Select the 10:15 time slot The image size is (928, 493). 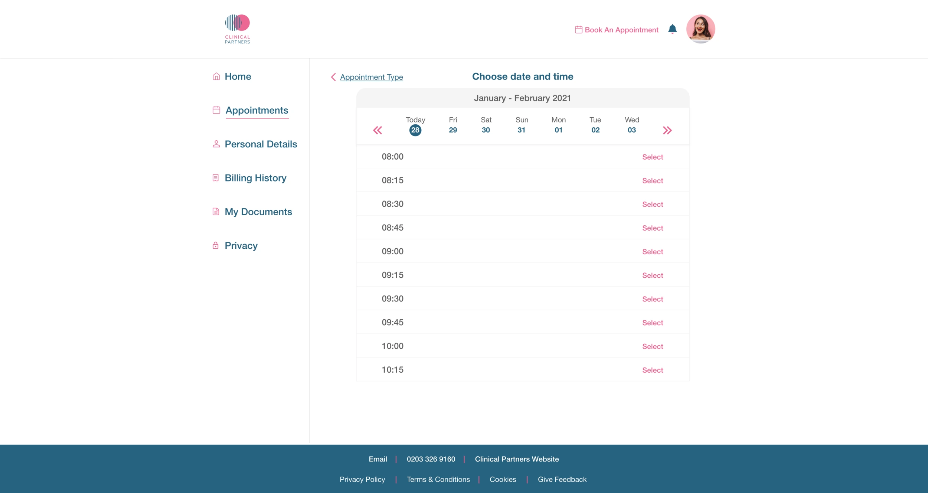653,370
